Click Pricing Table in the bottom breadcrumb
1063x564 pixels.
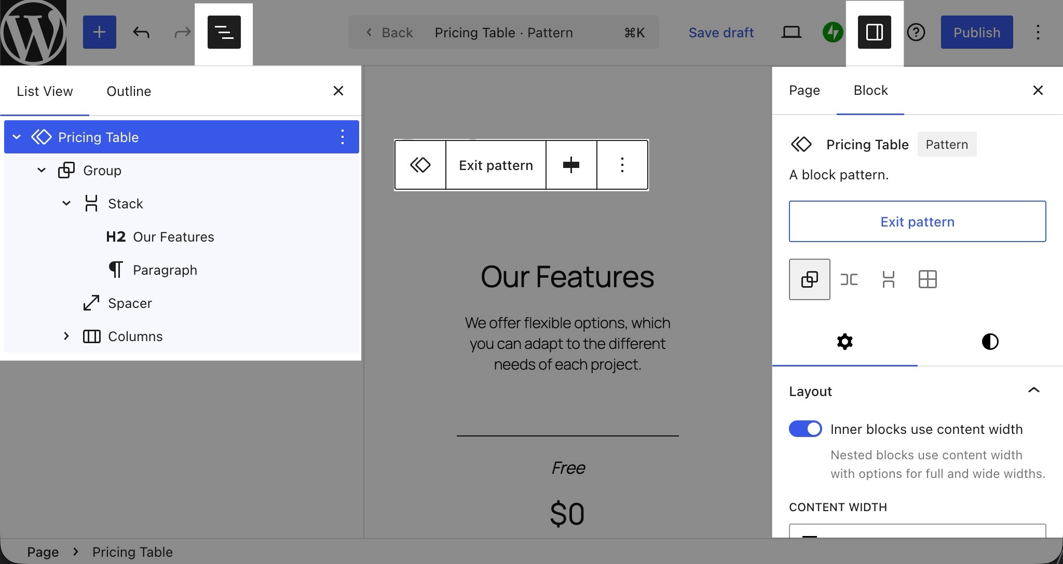pyautogui.click(x=132, y=552)
